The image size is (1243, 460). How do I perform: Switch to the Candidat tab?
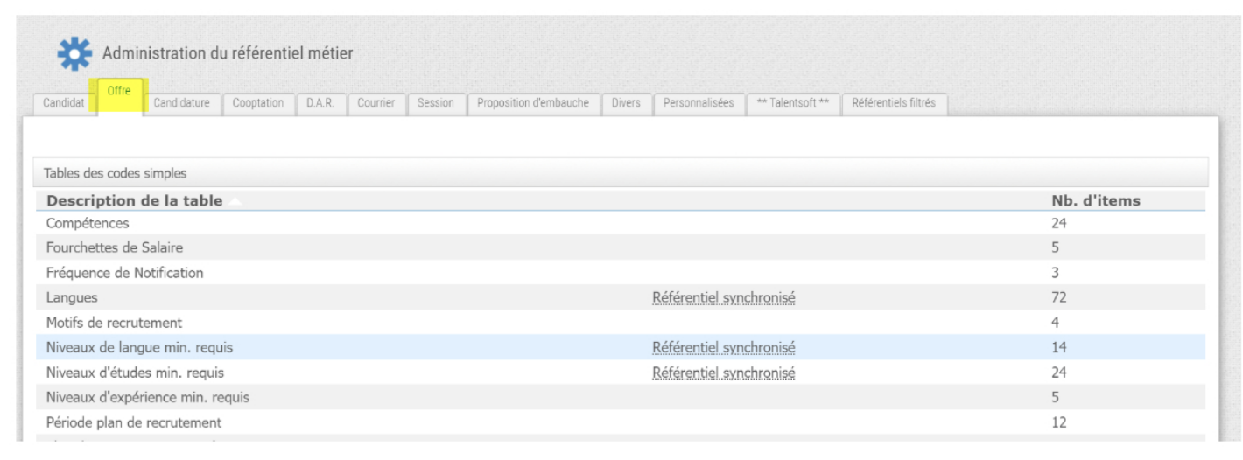point(64,103)
